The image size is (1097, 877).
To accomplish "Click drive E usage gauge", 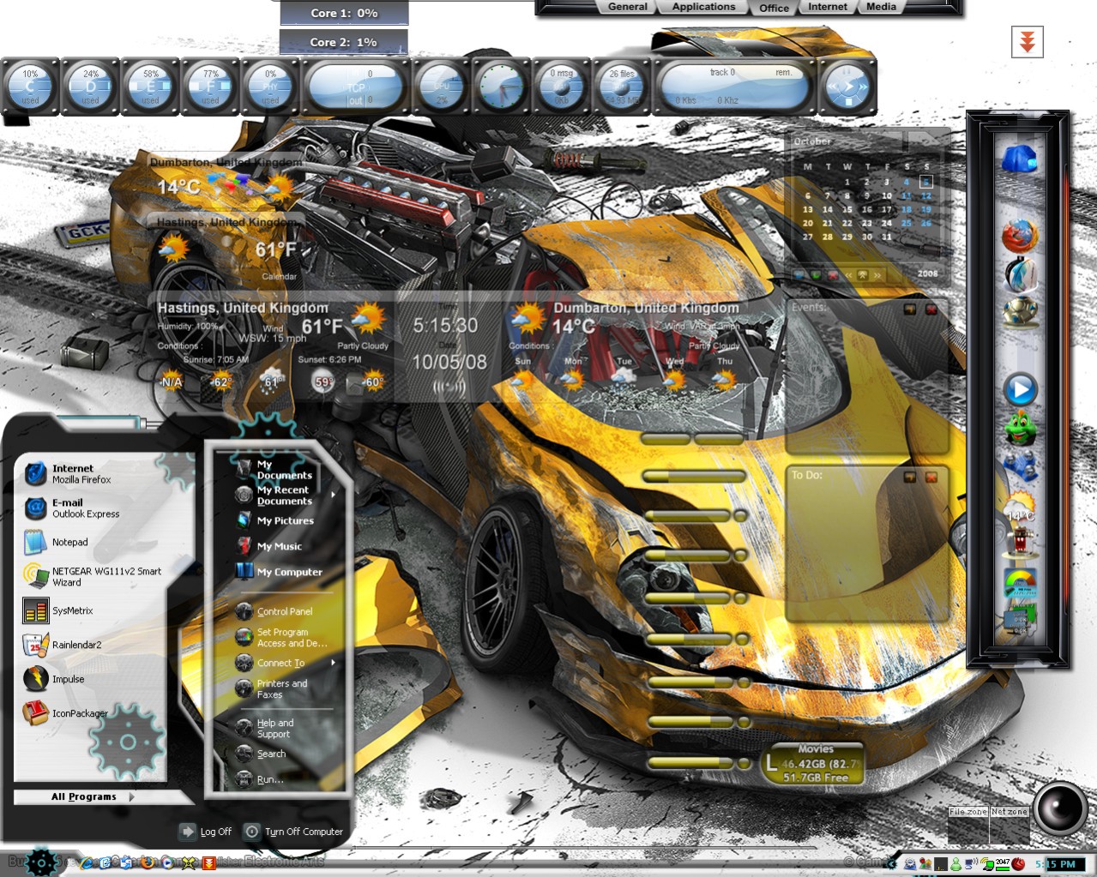I will (151, 87).
